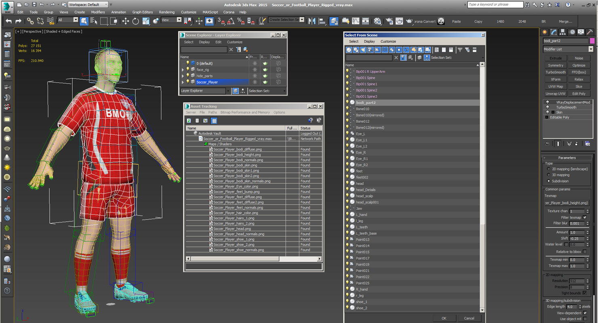598x323 pixels.
Task: Select Subdivision radio button
Action: [x=548, y=181]
